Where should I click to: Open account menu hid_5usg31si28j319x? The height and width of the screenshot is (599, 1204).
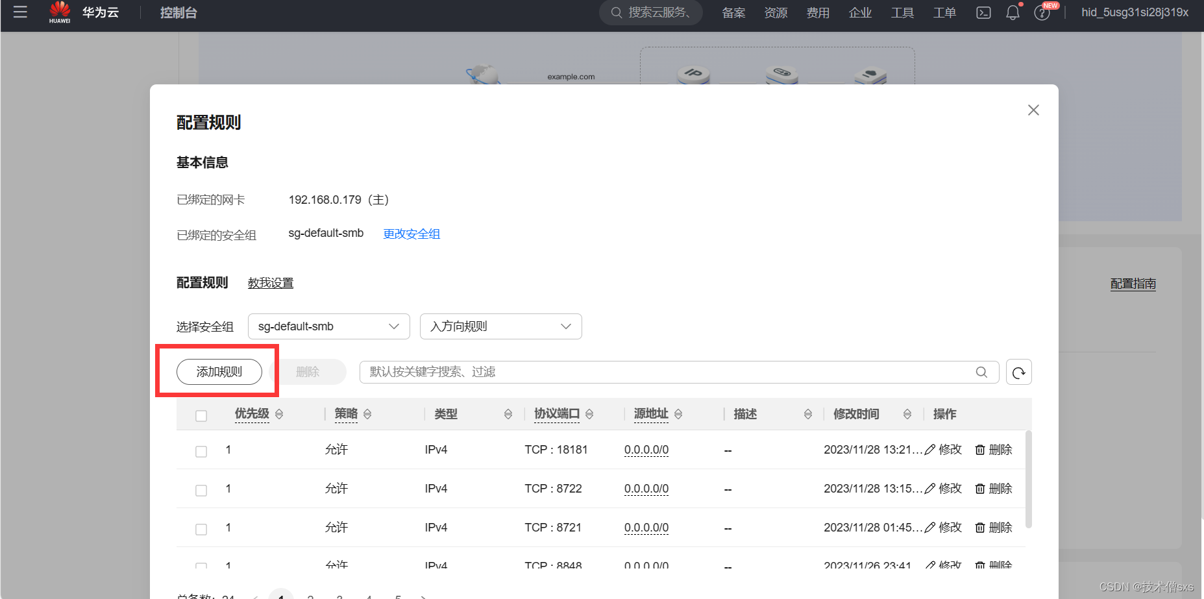click(1135, 12)
